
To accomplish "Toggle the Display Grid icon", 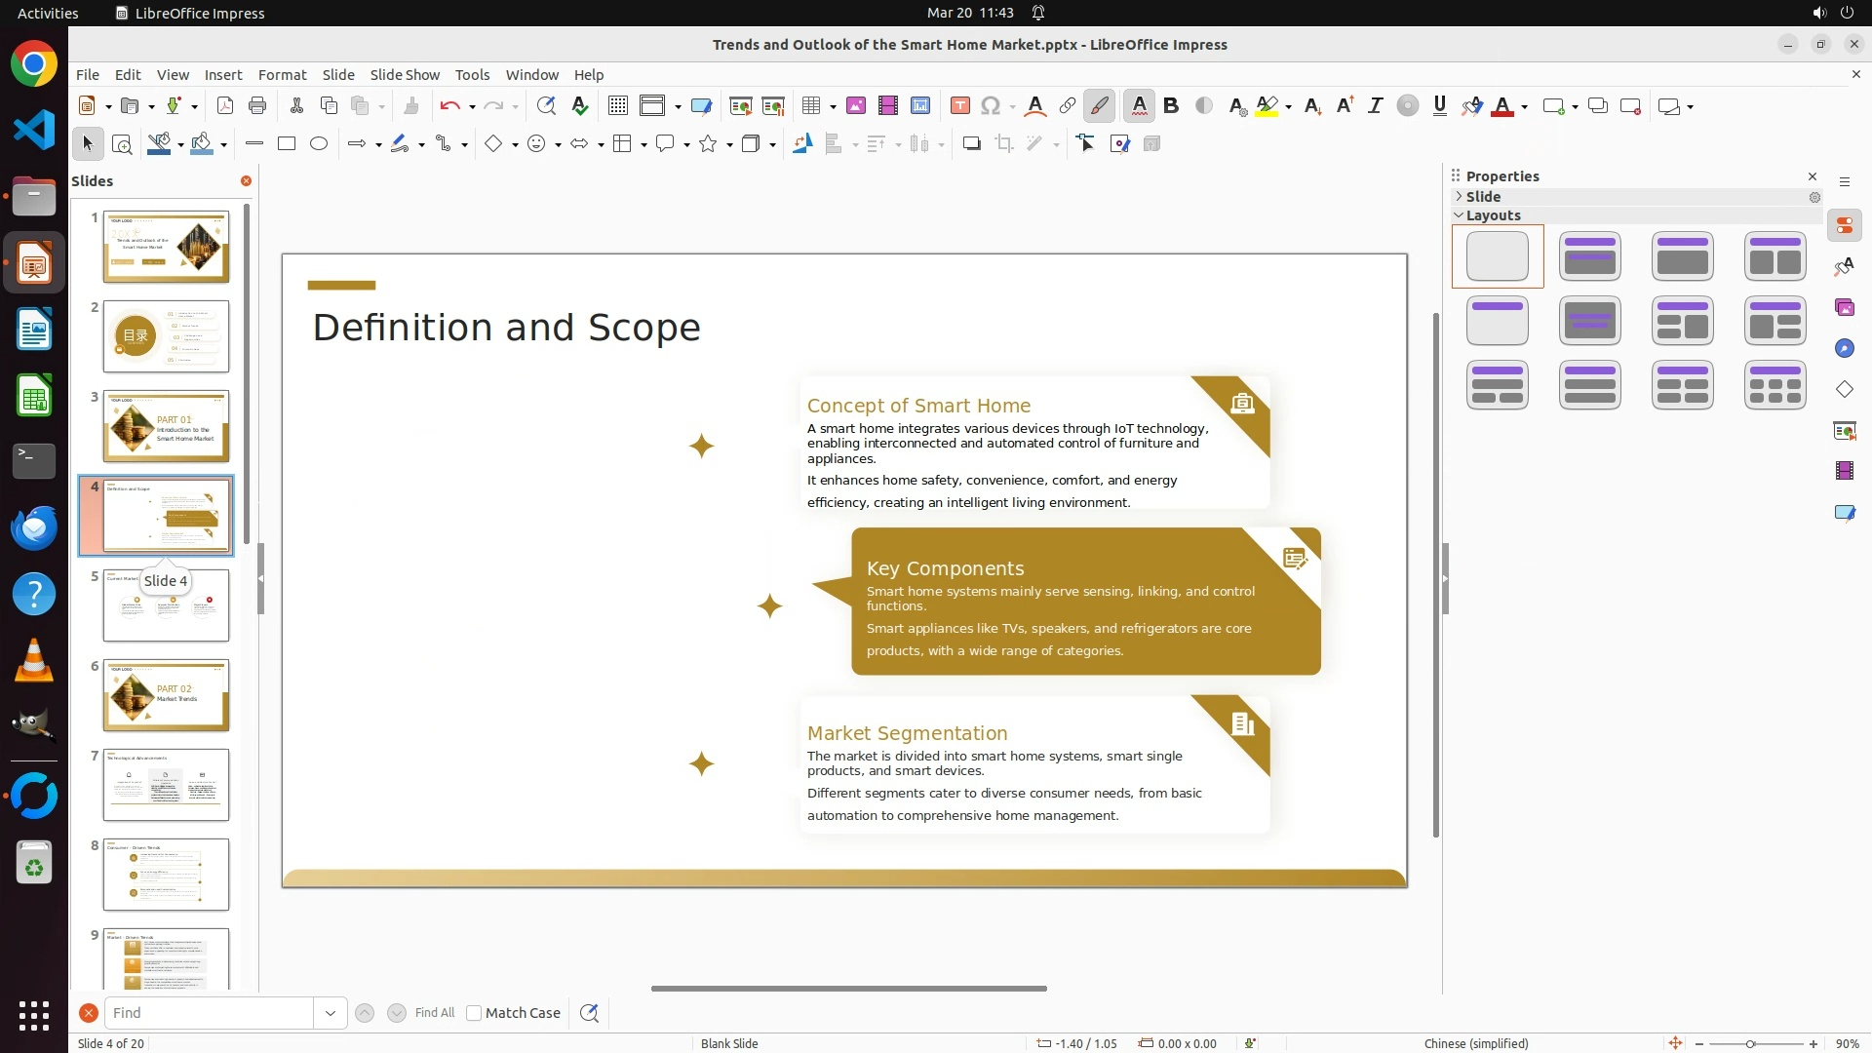I will [618, 106].
